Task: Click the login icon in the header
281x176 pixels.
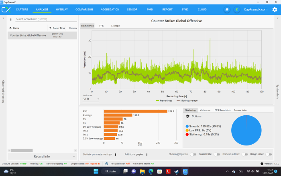Action: point(237,10)
